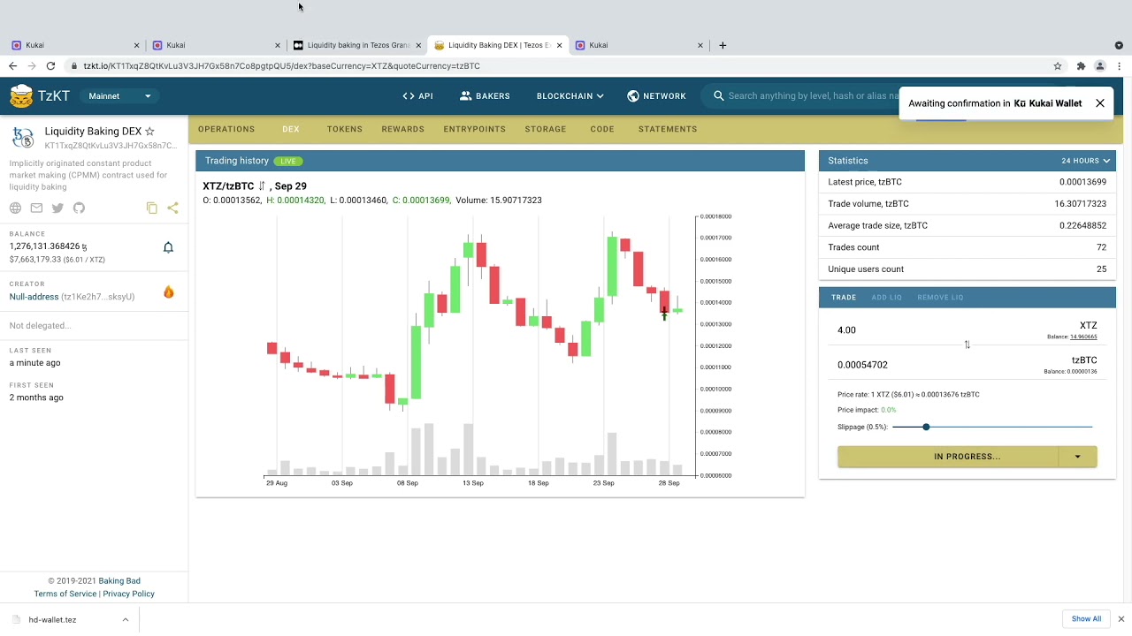The height and width of the screenshot is (636, 1132).
Task: Switch to the first Kukai browser tab
Action: (x=73, y=45)
